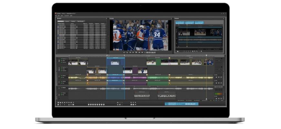
Task: Click the Length field showing 00:00:26;24
Action: (190, 104)
